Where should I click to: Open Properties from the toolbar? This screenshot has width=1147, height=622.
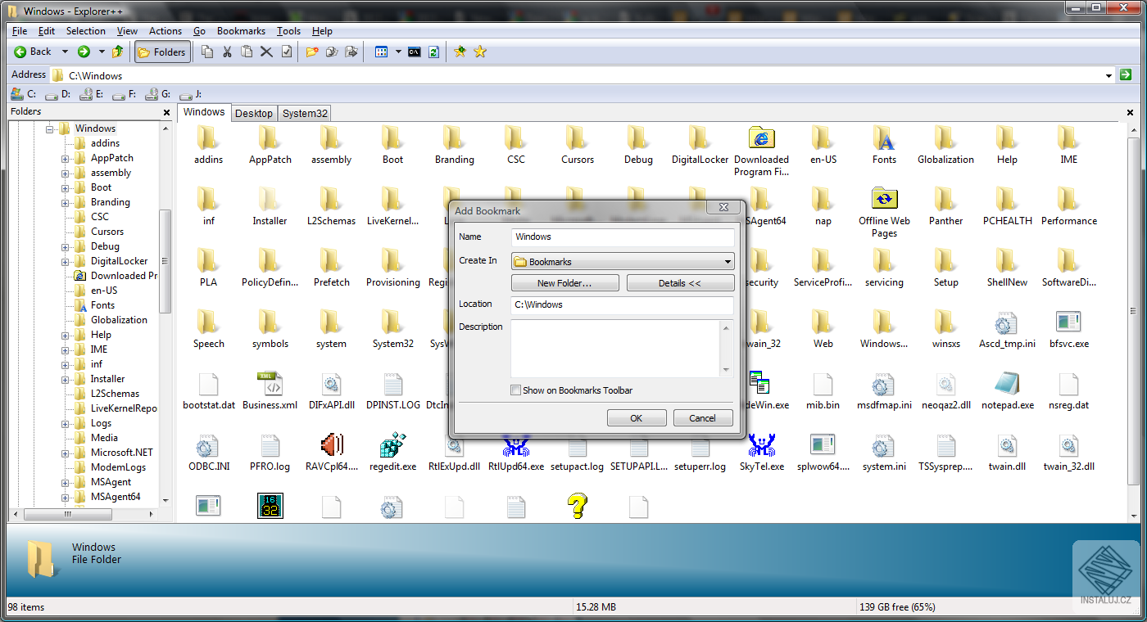tap(286, 52)
